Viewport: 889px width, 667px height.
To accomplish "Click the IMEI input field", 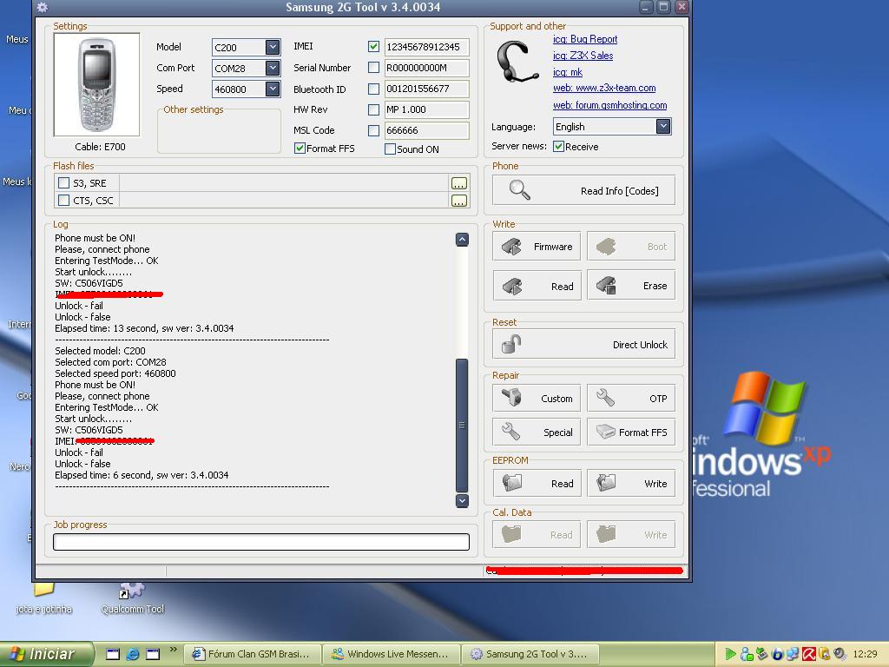I will [426, 47].
